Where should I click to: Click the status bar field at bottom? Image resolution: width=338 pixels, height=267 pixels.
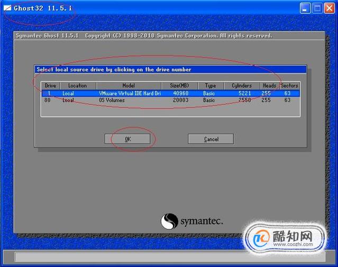point(170,257)
